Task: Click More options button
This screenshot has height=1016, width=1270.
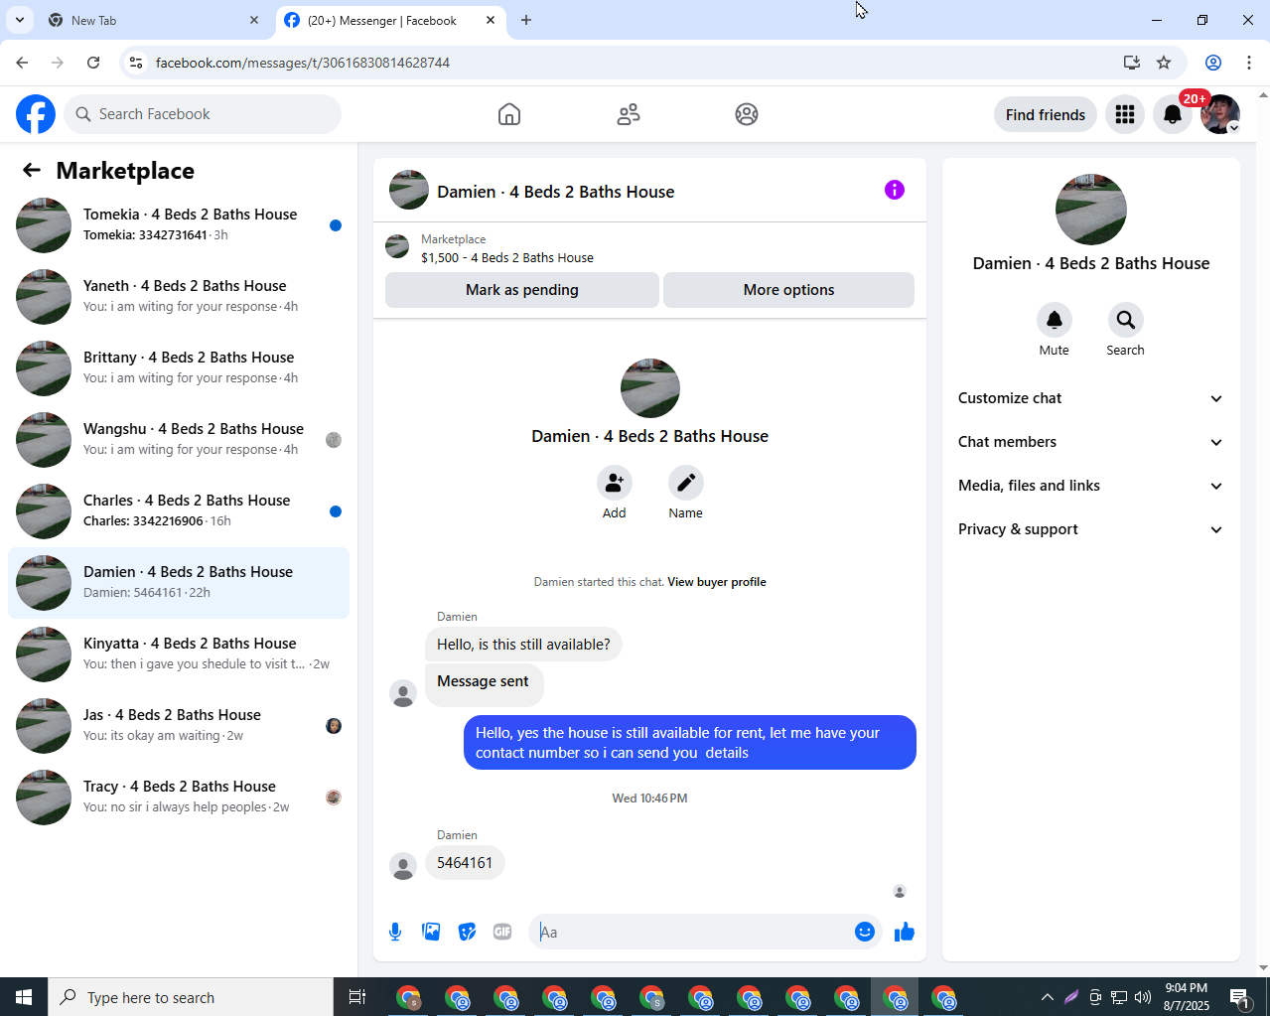Action: 788,290
